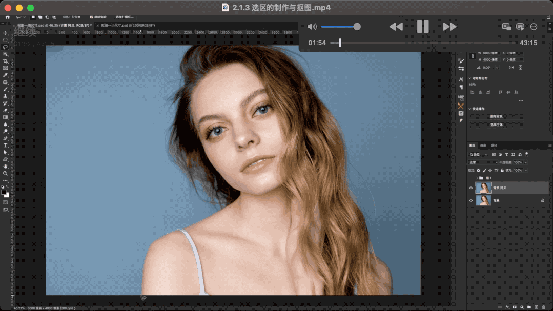Select the Dodge tool
This screenshot has height=311, width=553.
tap(5, 132)
